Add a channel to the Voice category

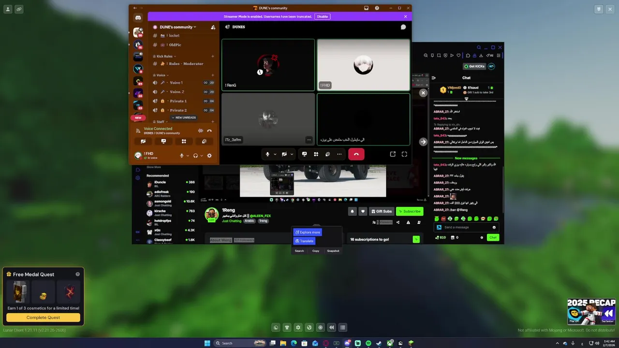point(213,75)
